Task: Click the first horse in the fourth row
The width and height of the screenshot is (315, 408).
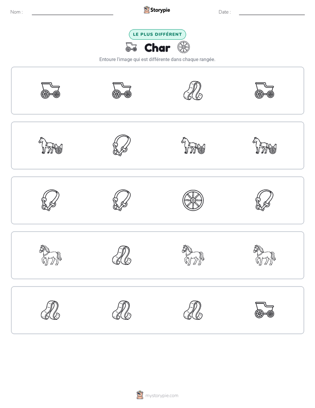Action: tap(50, 255)
